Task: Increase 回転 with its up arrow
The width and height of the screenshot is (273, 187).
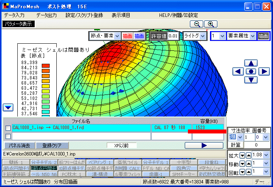Action: [x=249, y=172]
